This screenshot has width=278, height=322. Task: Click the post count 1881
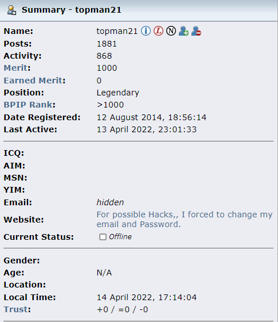107,44
